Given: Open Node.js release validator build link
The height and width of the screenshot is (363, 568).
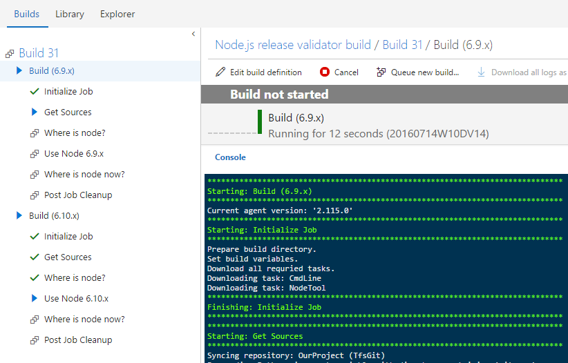Looking at the screenshot, I should coord(293,45).
